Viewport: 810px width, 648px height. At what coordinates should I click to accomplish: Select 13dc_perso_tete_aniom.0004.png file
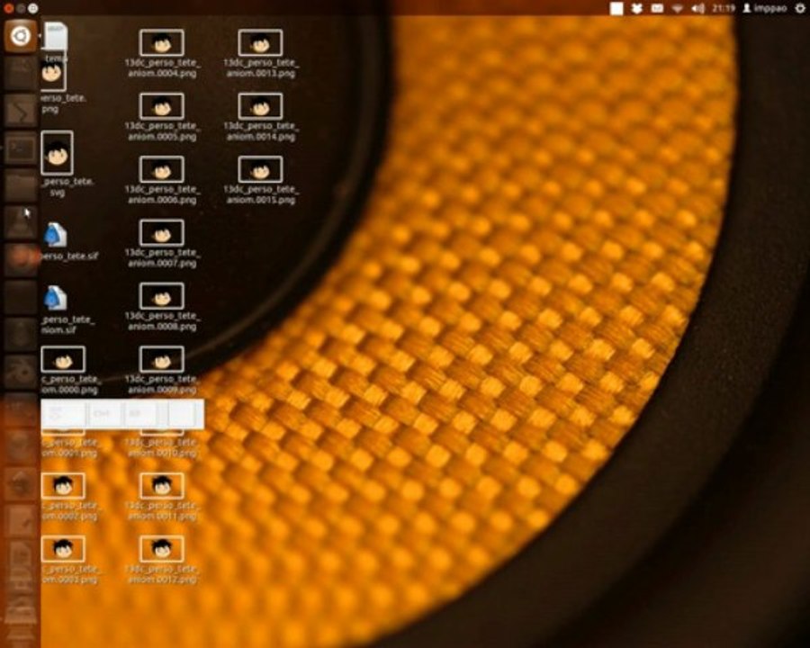162,42
